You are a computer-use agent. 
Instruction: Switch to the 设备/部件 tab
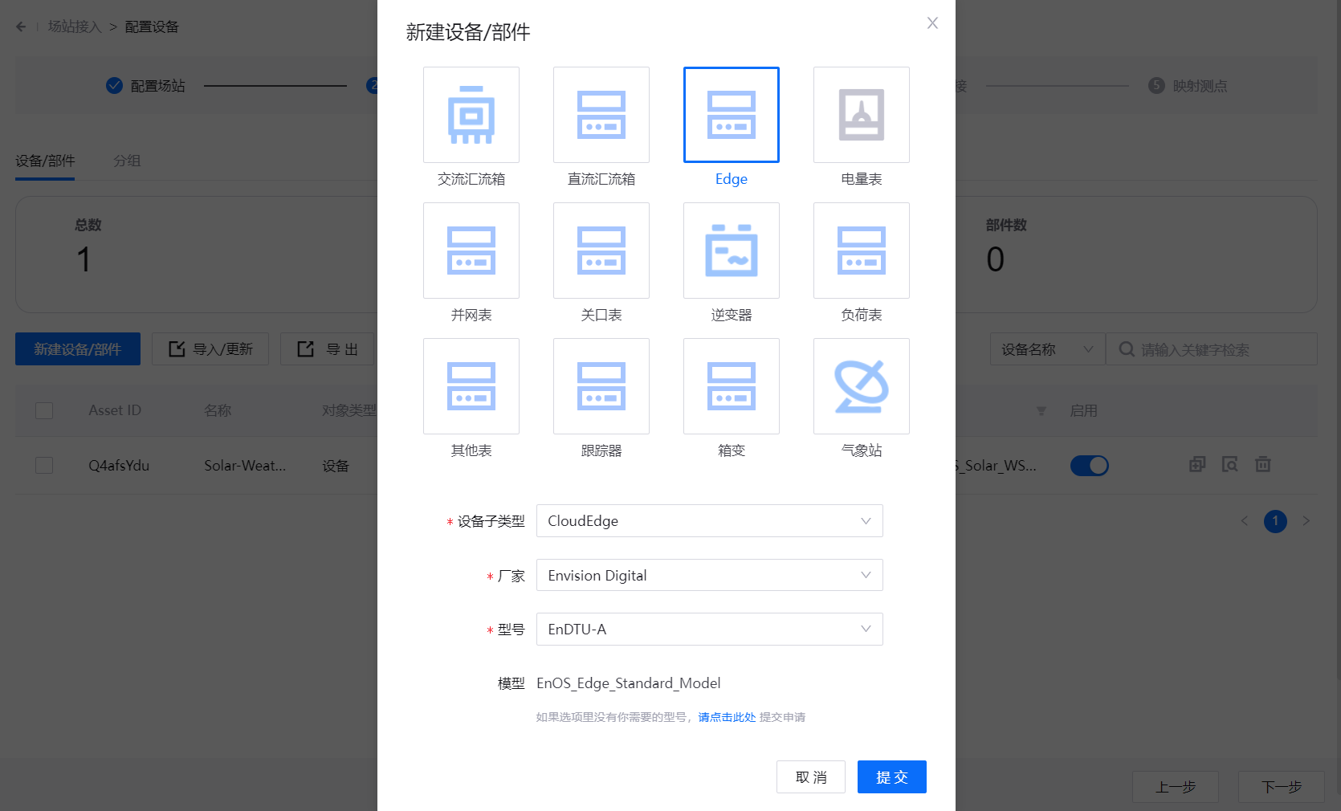point(45,161)
